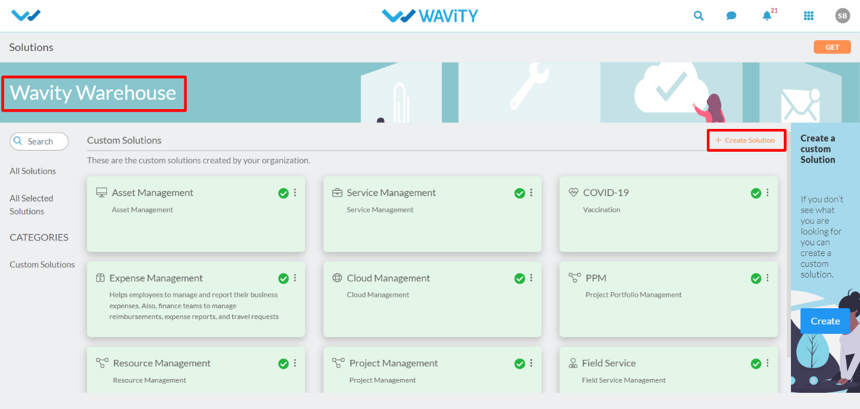Toggle the Asset Management selected checkmark

[x=283, y=193]
